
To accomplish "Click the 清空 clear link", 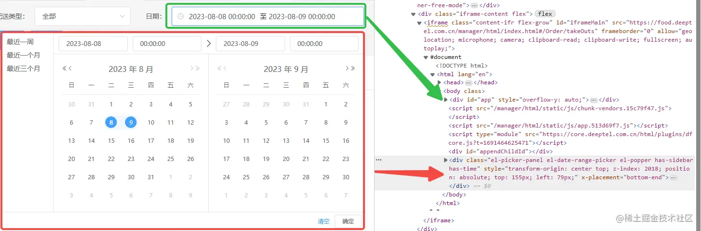I will 324,221.
